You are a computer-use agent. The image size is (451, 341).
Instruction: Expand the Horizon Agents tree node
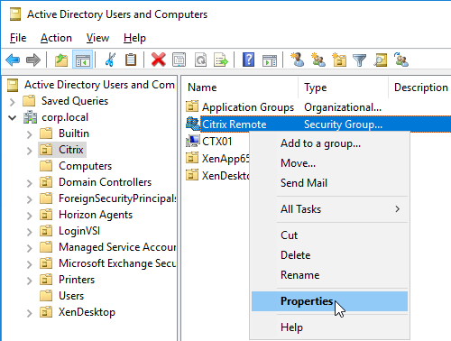point(29,216)
